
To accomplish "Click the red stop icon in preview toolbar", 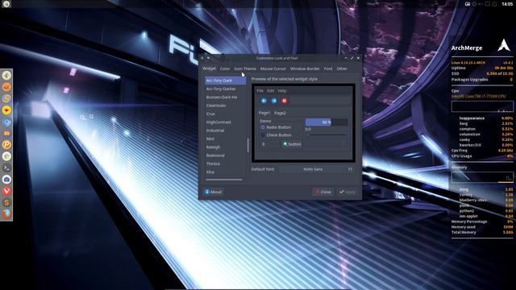I will tap(285, 101).
